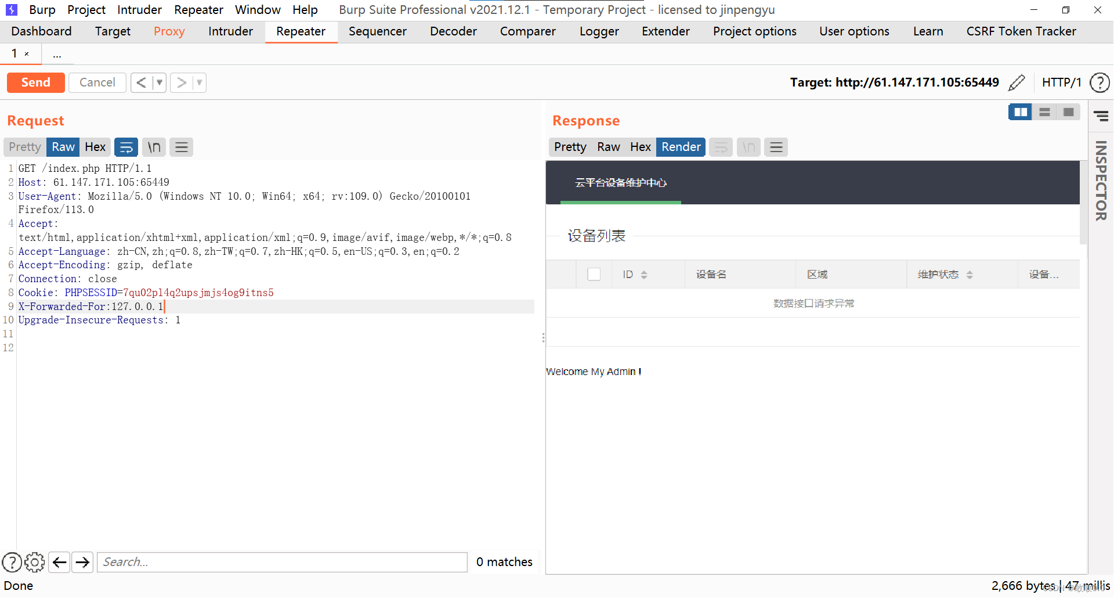Image resolution: width=1114 pixels, height=598 pixels.
Task: Click the combined single-view layout icon
Action: pos(1069,111)
